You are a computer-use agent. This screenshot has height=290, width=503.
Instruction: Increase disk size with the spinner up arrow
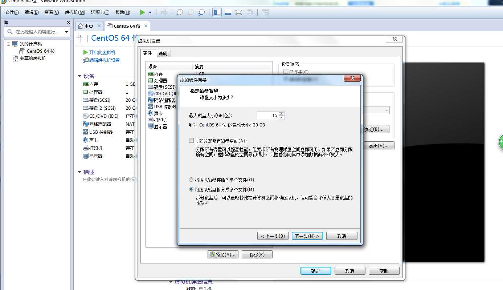point(282,114)
